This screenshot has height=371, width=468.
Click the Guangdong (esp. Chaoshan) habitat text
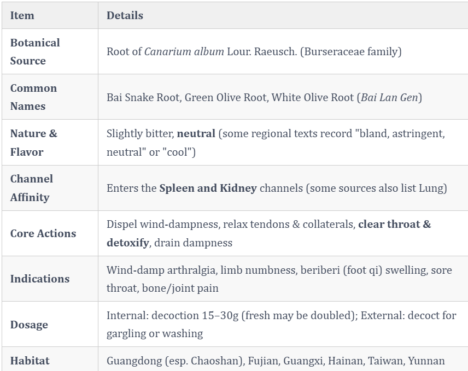tap(175, 361)
